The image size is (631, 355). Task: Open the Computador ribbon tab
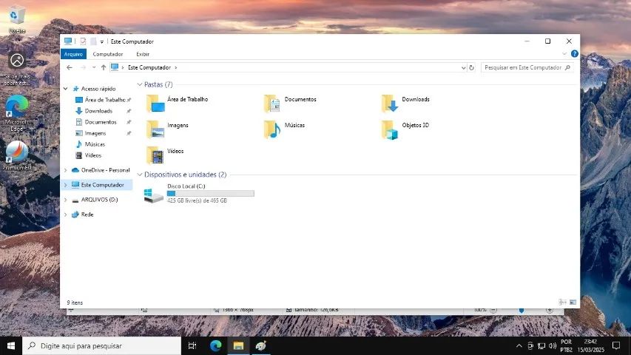point(108,54)
